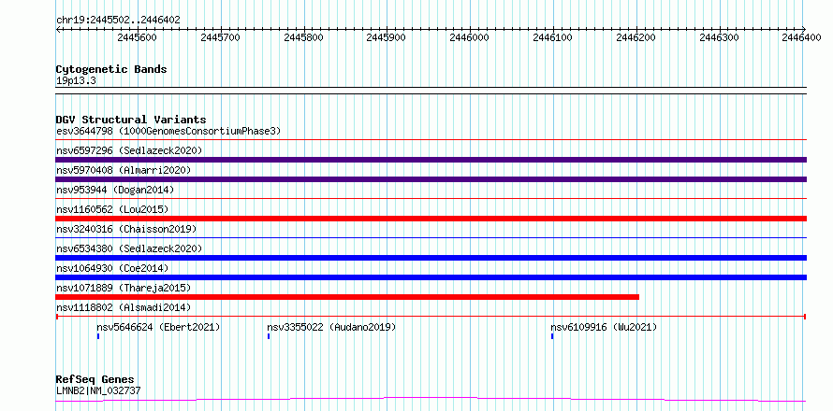Select variant label nsv5646624 (Ebert2021)
Screen dimensions: 833x411
coord(158,327)
